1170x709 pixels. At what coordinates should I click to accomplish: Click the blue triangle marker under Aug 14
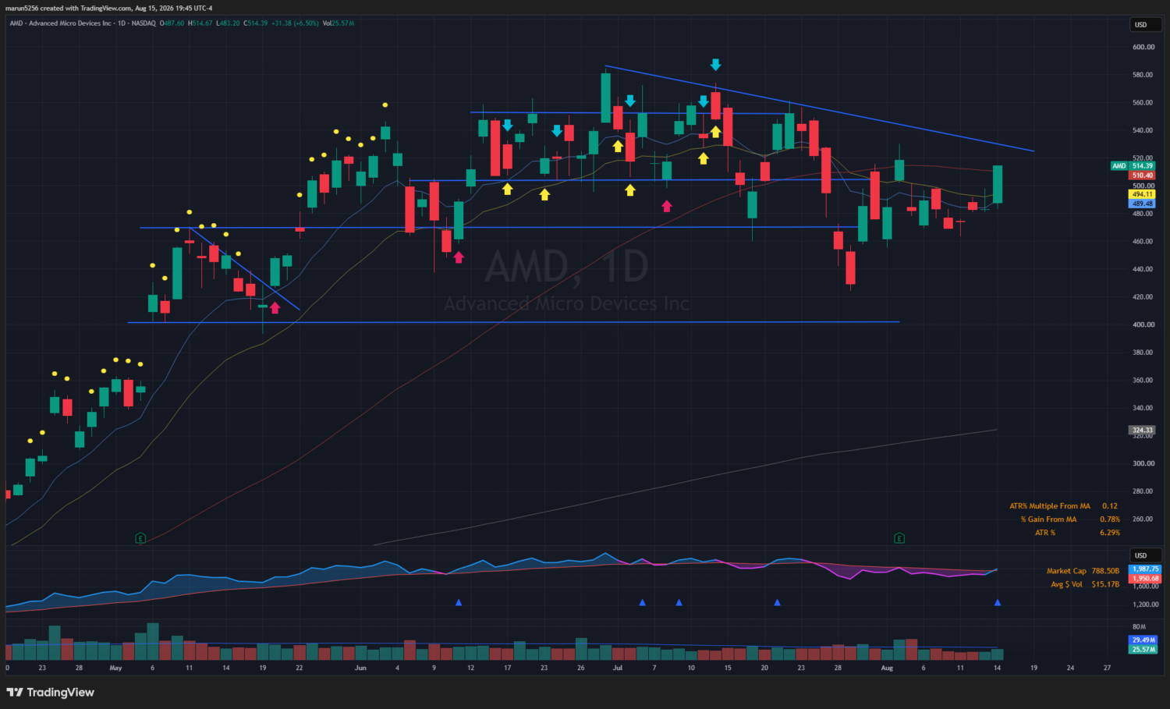(998, 603)
